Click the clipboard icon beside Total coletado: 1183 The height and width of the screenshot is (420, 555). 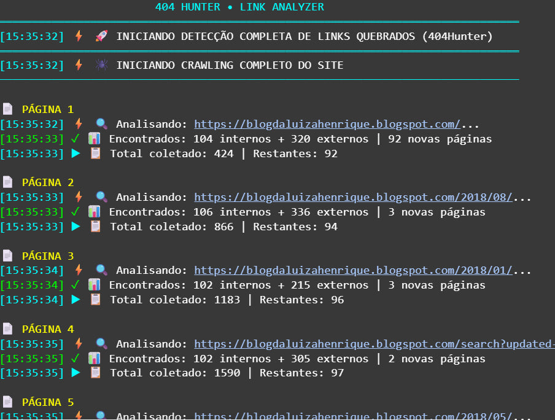pos(95,300)
